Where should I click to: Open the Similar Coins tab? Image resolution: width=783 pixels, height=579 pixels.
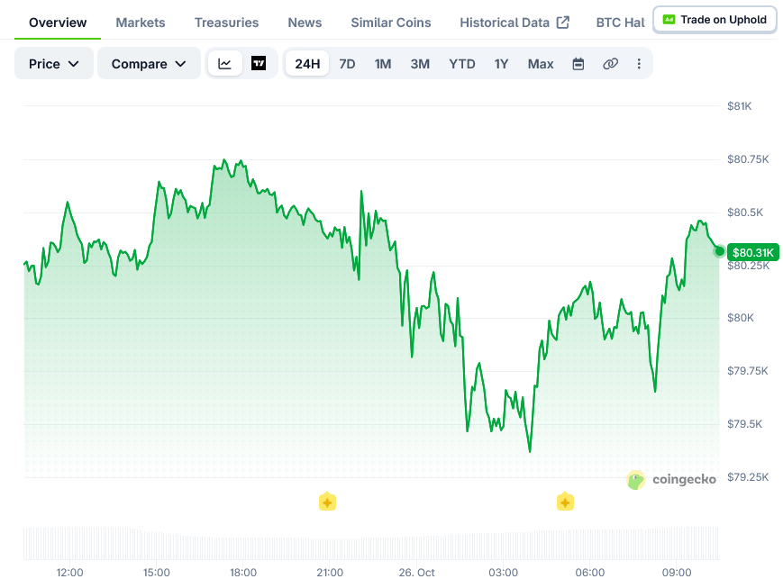390,23
